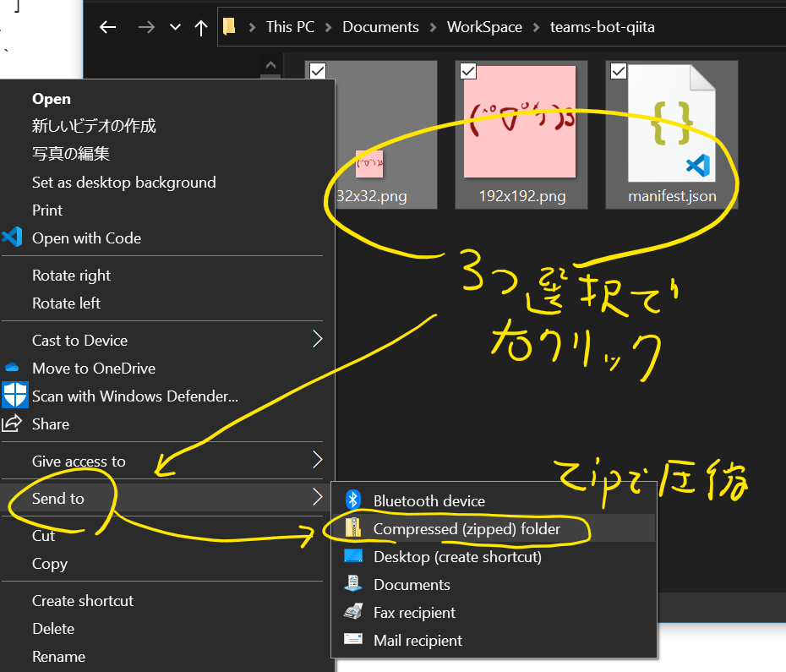The height and width of the screenshot is (672, 786).
Task: Expand Cast to Device submenu arrow
Action: coord(317,339)
